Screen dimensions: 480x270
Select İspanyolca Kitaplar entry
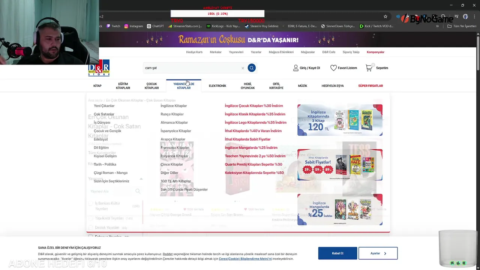point(176,131)
